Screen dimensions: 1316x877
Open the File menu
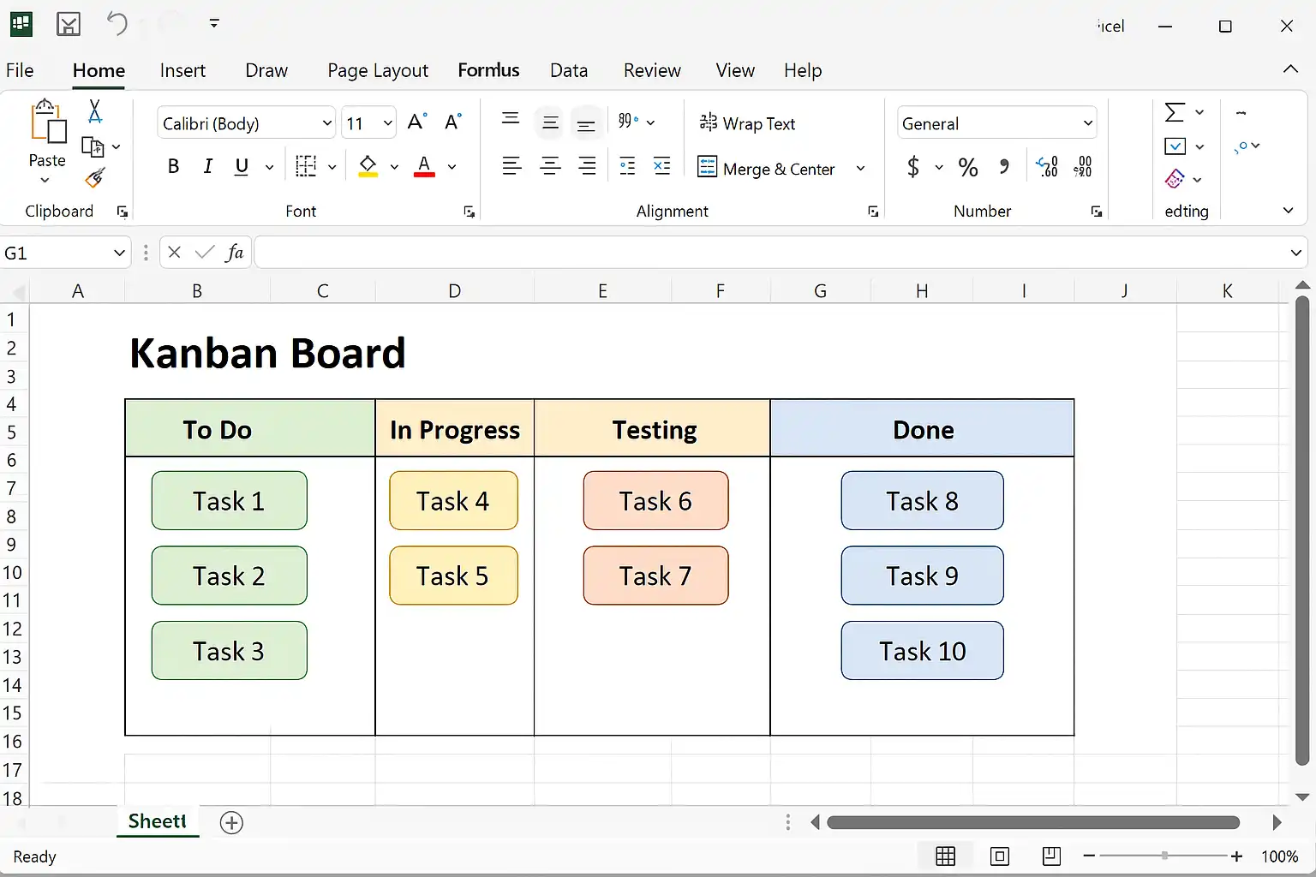(20, 70)
